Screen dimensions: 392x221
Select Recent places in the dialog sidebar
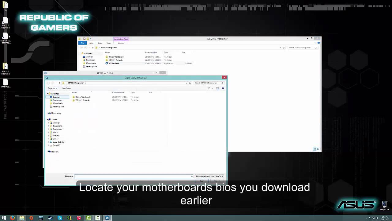point(58,107)
